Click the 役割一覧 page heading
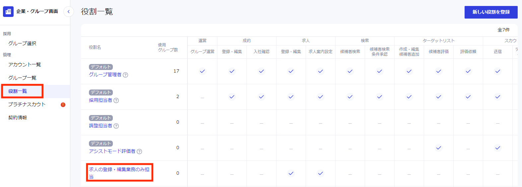The image size is (522, 187). coord(97,12)
